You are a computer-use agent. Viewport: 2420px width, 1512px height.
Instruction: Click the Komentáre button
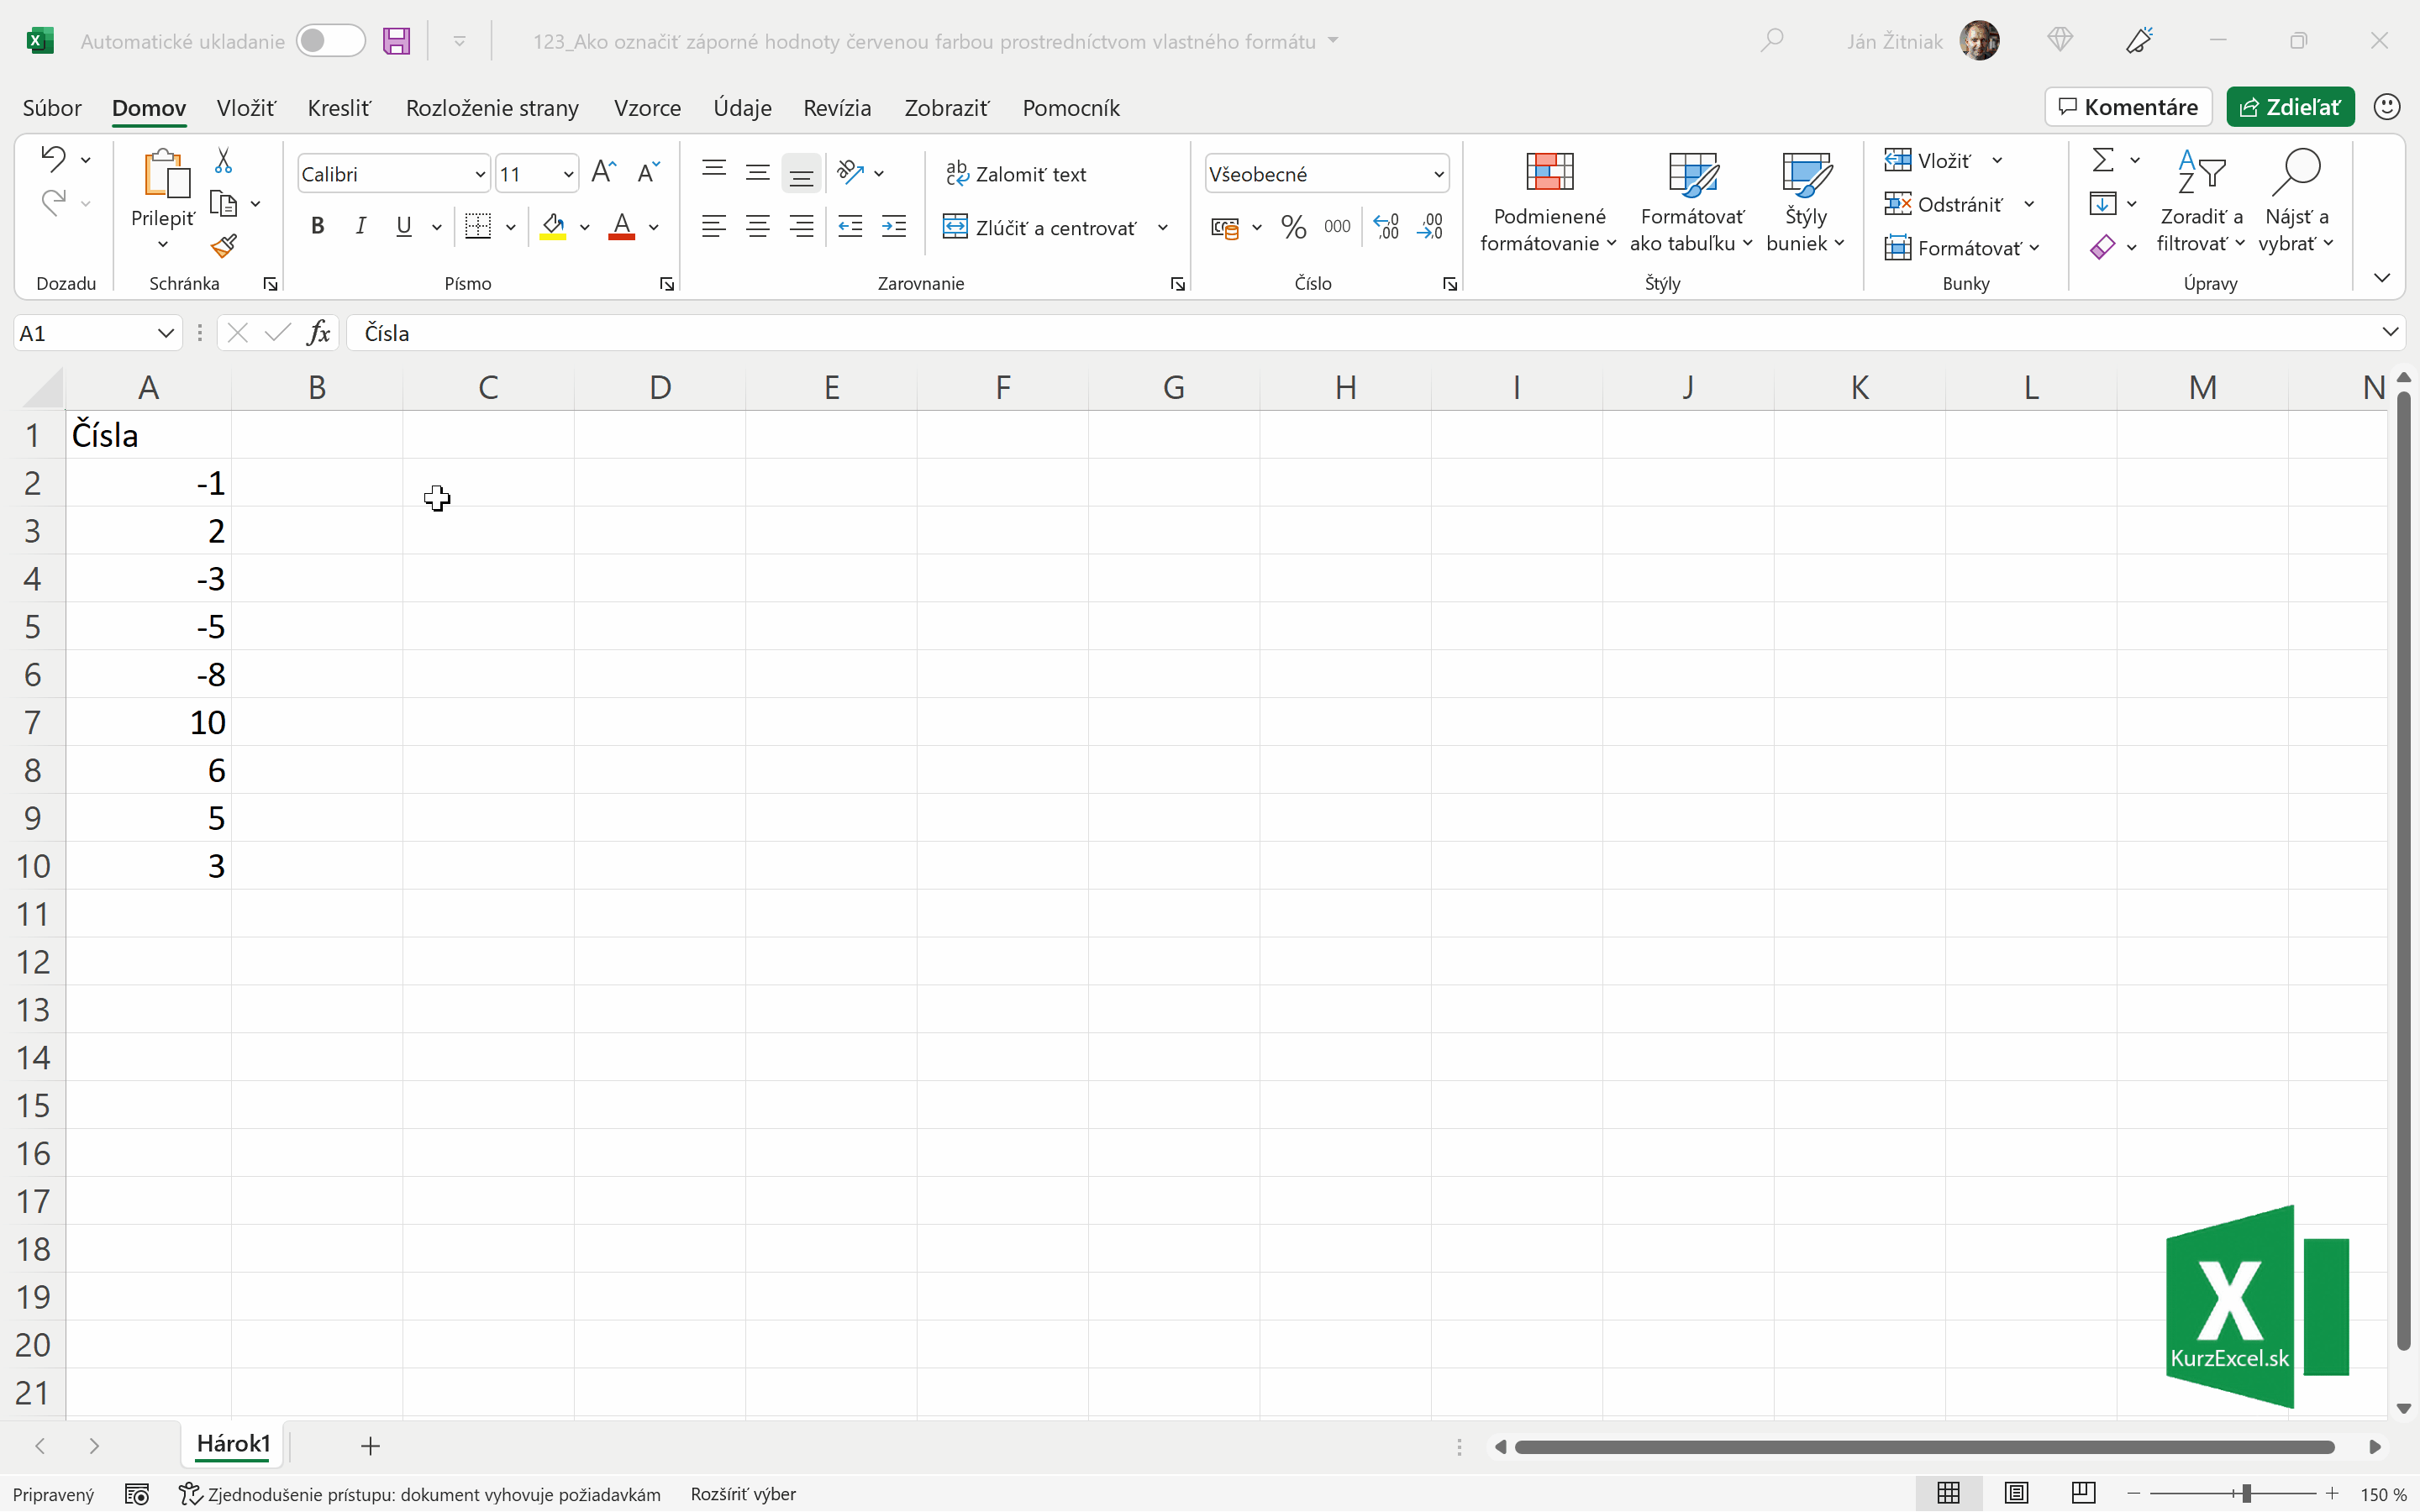[x=2128, y=107]
